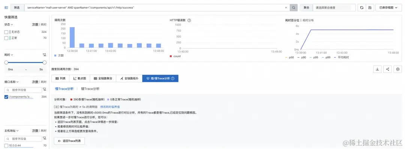
Task: Collapse the sidebar via hamburger menu icon
Action: pos(6,7)
